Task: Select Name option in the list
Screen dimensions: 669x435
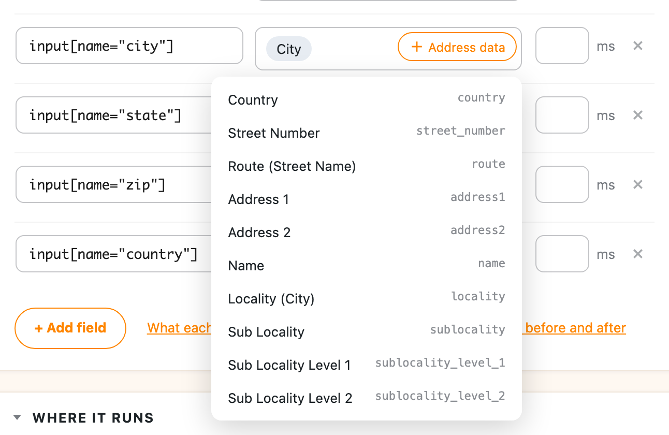Action: tap(367, 265)
